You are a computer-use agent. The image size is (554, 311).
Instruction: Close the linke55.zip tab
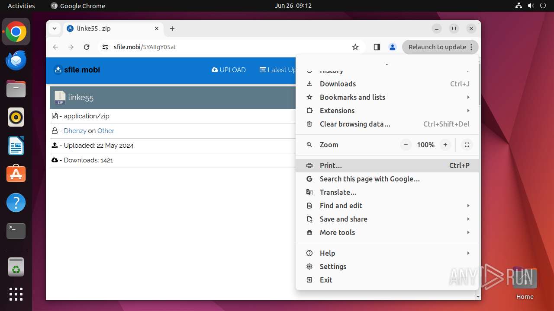coord(157,29)
